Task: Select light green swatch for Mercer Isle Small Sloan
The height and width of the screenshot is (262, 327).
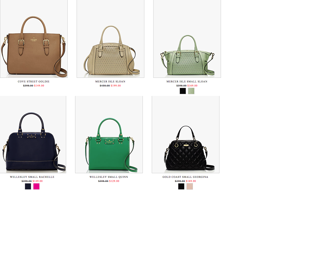Action: 191,91
